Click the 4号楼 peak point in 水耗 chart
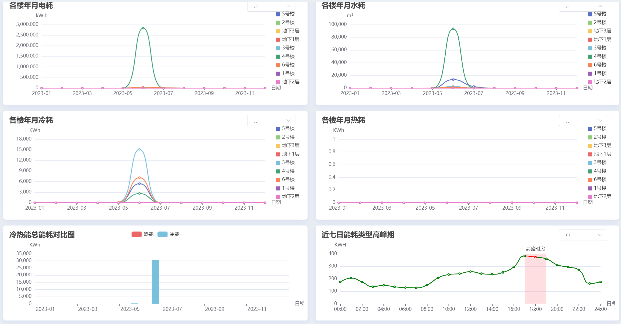Viewport: 621px width, 324px height. tap(453, 29)
